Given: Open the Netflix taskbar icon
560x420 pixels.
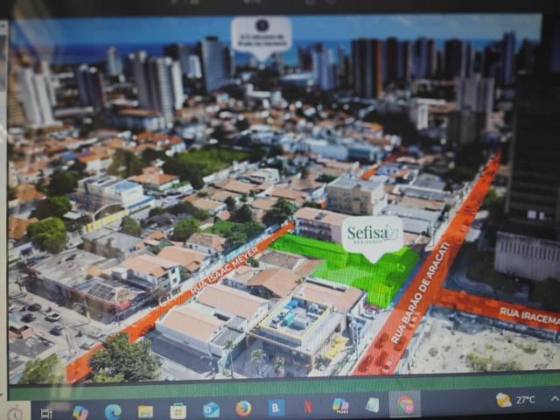Looking at the screenshot, I should click(x=308, y=406).
